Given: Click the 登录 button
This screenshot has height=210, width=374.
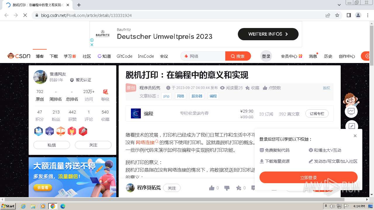Looking at the screenshot, I should pos(266,56).
